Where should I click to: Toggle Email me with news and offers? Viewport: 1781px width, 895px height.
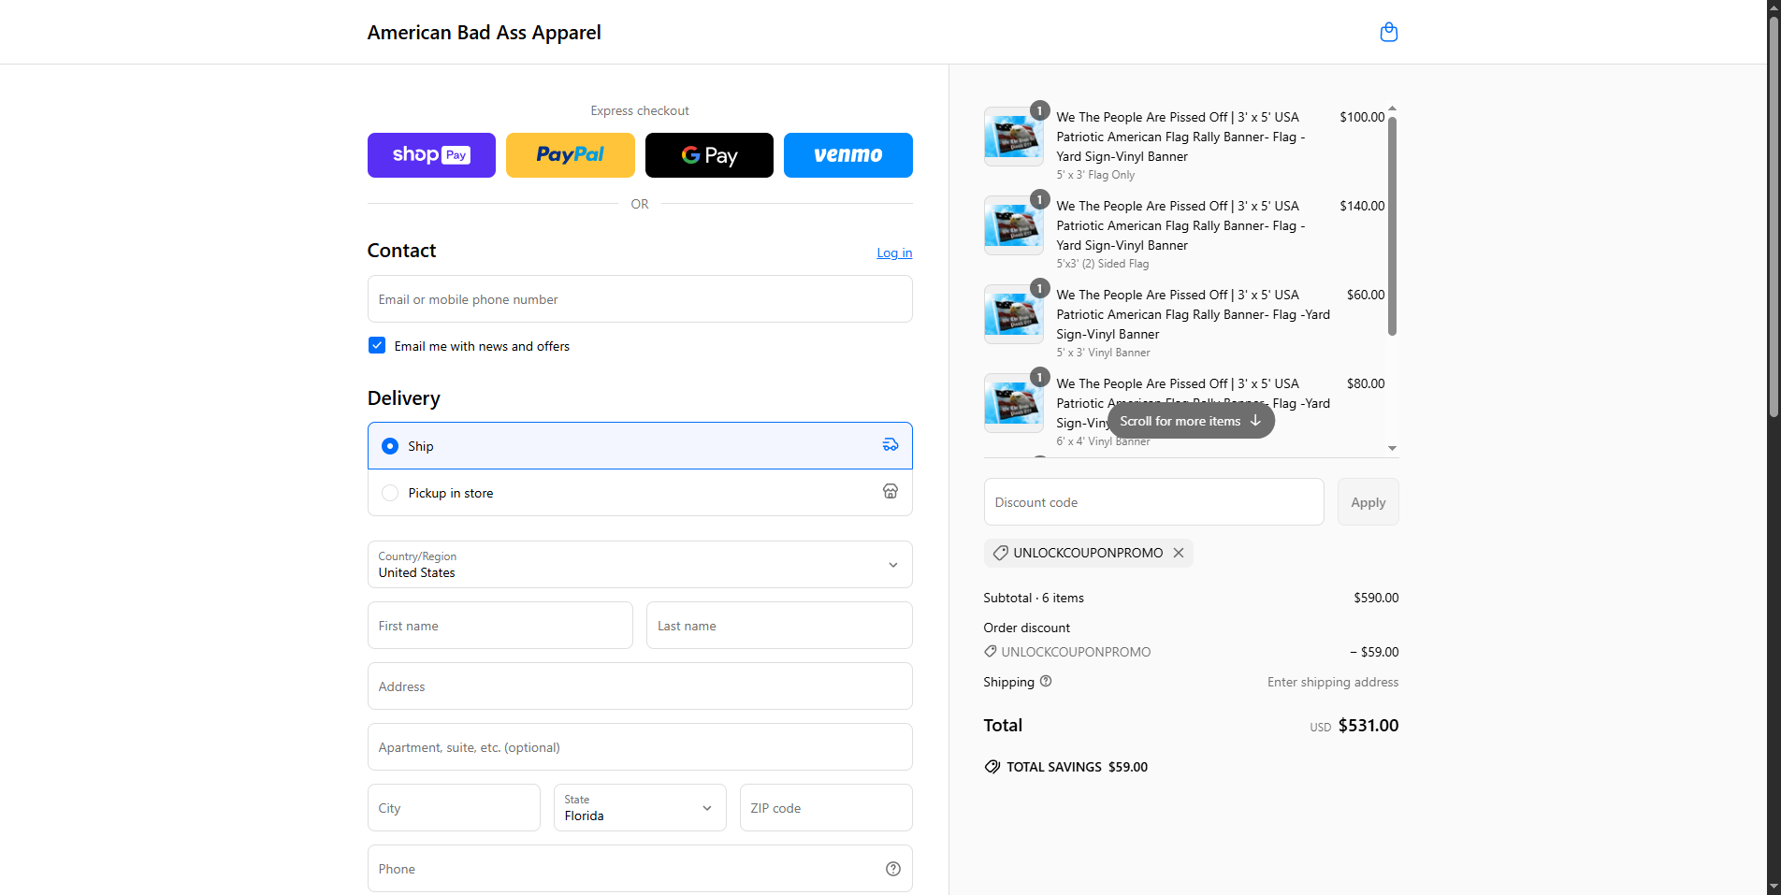[377, 345]
